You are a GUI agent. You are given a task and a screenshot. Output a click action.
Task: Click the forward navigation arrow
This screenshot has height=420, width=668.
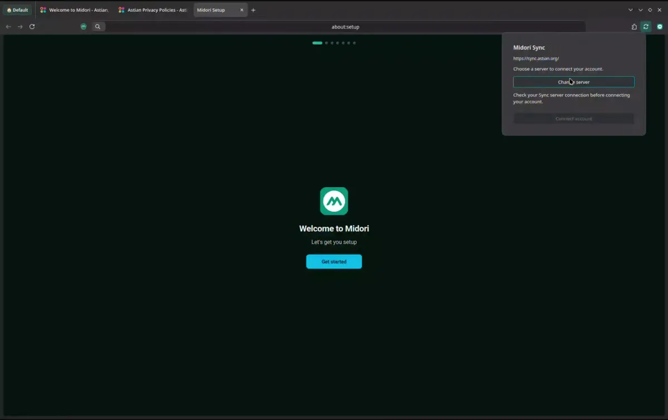tap(20, 27)
